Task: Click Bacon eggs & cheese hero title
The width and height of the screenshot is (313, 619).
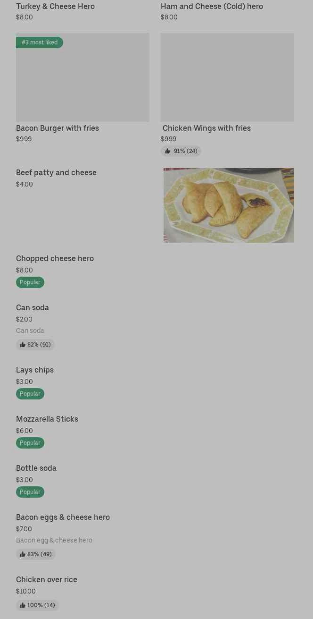Action: [x=63, y=517]
